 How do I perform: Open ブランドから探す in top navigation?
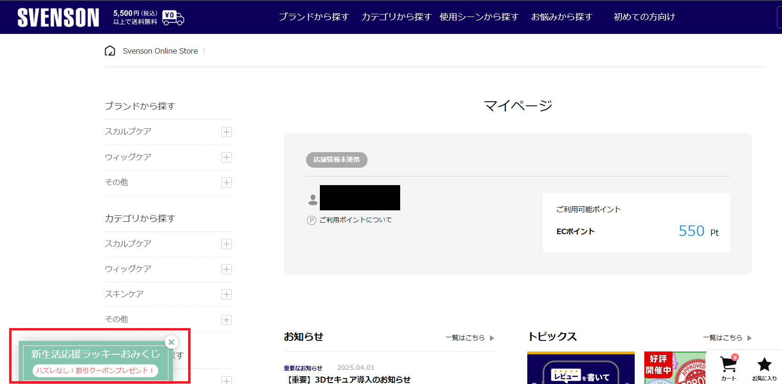coord(314,17)
